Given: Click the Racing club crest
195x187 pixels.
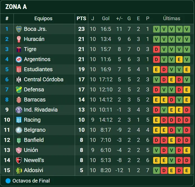Looking at the screenshot, I should point(19,120).
